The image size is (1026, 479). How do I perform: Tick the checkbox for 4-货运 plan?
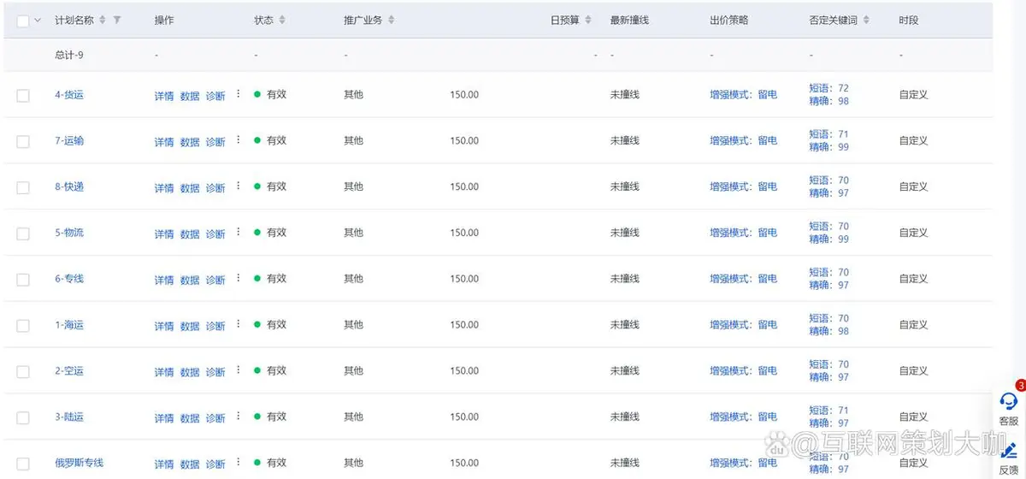point(23,96)
